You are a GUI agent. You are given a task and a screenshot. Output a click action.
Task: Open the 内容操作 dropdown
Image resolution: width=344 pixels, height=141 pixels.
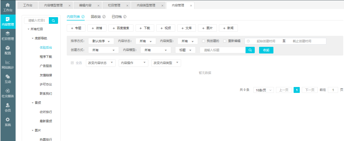pyautogui.click(x=134, y=63)
